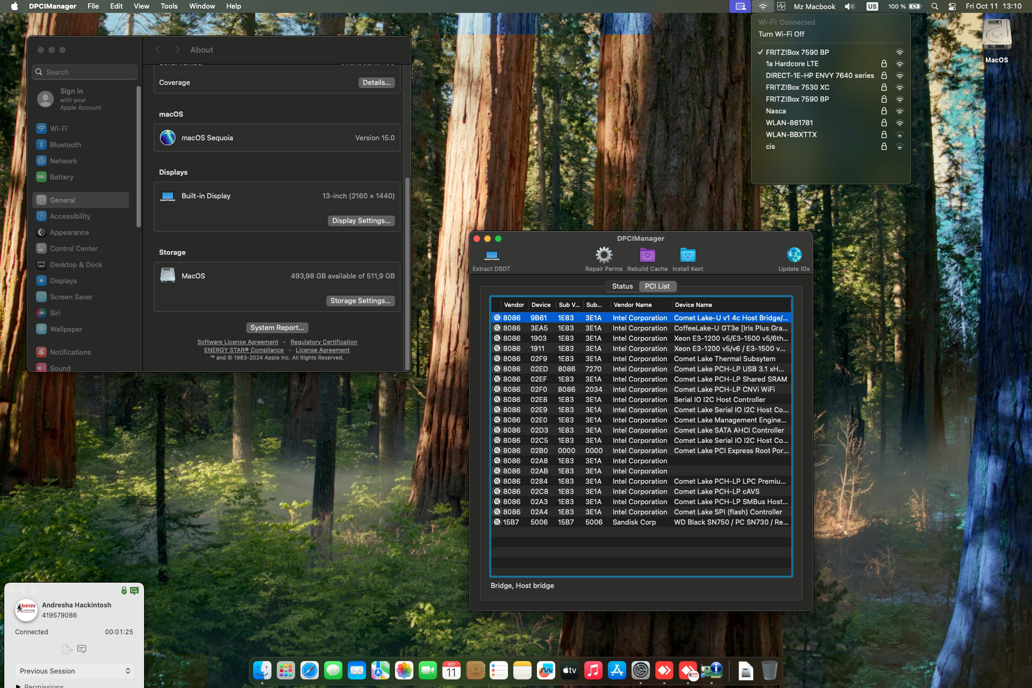Click green lock security icon in AnyDesk panel
Image resolution: width=1032 pixels, height=688 pixels.
(124, 590)
